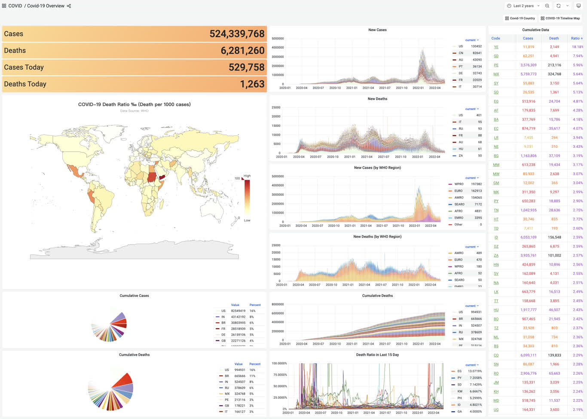
Task: Click the Death Ratio map color scale bar
Action: [247, 196]
